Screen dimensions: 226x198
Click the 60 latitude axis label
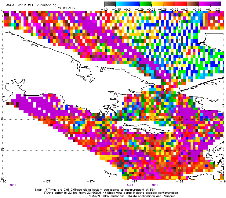[x=2, y=179]
